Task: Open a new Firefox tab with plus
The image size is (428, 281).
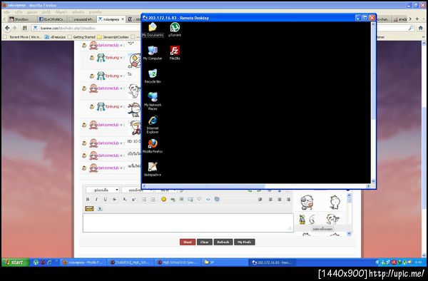Action: coord(417,19)
